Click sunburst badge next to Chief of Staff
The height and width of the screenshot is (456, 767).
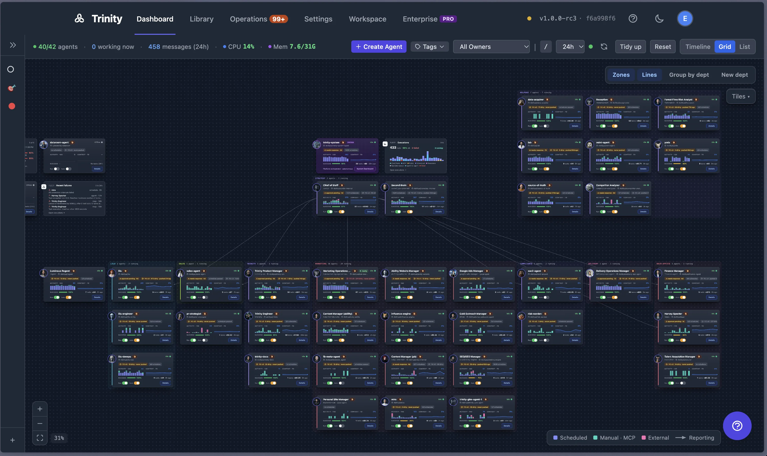pos(342,185)
